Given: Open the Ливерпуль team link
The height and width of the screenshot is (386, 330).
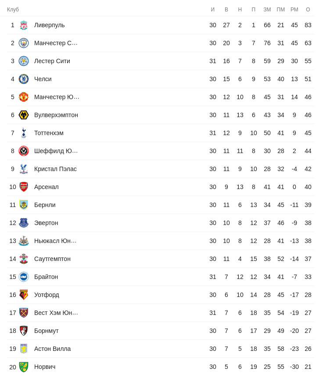Looking at the screenshot, I should [x=49, y=25].
